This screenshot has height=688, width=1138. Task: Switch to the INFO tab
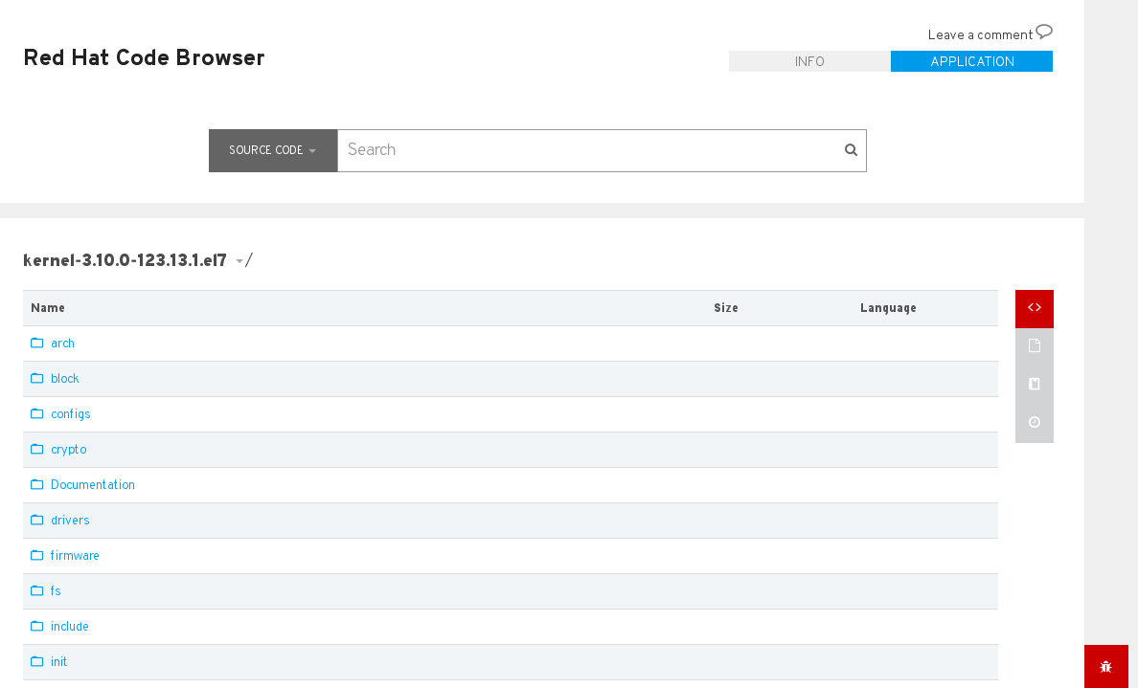pyautogui.click(x=809, y=61)
